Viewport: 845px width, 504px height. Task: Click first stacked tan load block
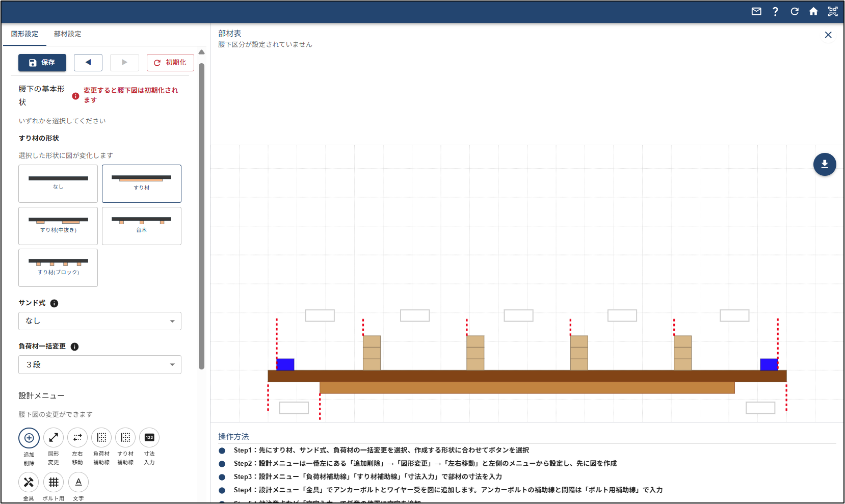[372, 353]
